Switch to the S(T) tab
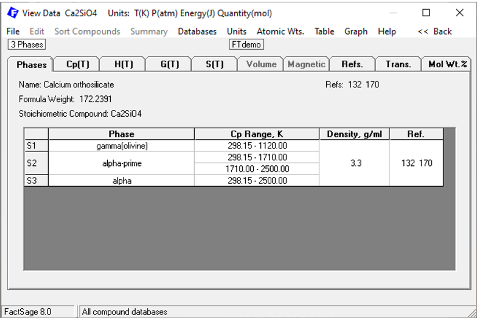 tap(214, 64)
